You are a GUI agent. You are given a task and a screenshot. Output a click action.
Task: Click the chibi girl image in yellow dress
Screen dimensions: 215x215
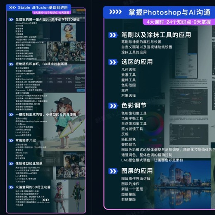tap(68, 32)
